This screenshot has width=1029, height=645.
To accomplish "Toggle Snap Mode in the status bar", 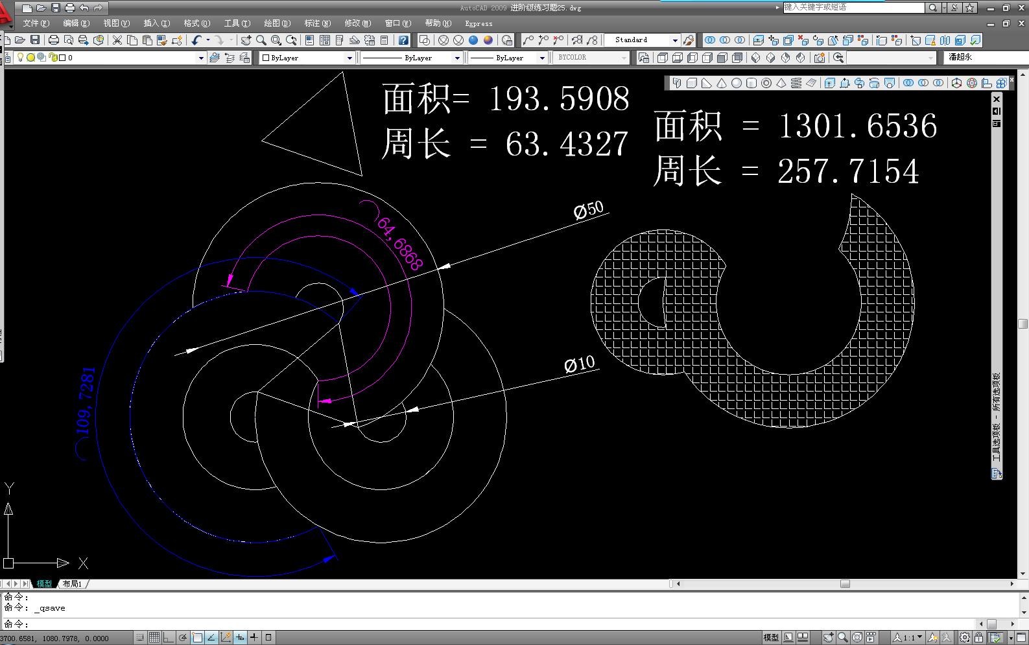I will [x=140, y=638].
